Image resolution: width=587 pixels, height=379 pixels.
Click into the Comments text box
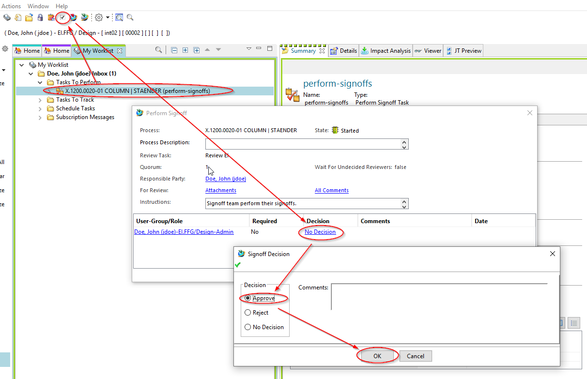tap(439, 296)
